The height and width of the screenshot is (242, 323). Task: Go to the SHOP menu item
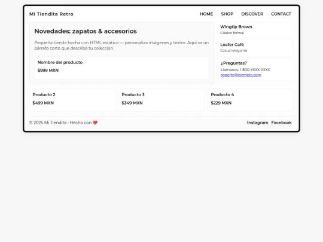(x=227, y=14)
